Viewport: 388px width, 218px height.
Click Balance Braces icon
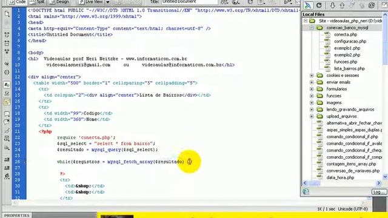[7, 73]
